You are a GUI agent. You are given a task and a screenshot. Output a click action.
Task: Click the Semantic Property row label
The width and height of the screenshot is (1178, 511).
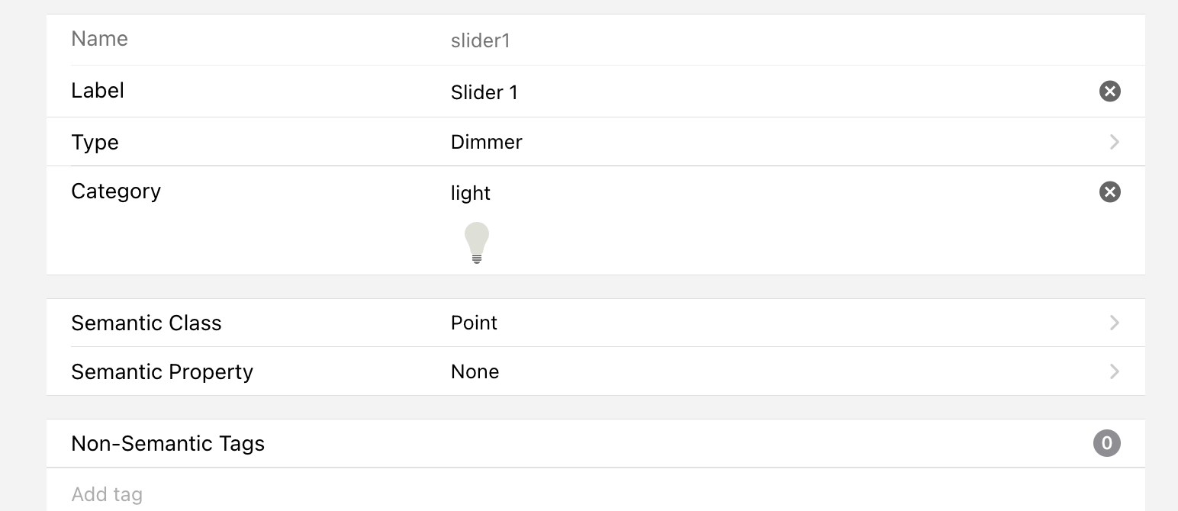click(162, 372)
